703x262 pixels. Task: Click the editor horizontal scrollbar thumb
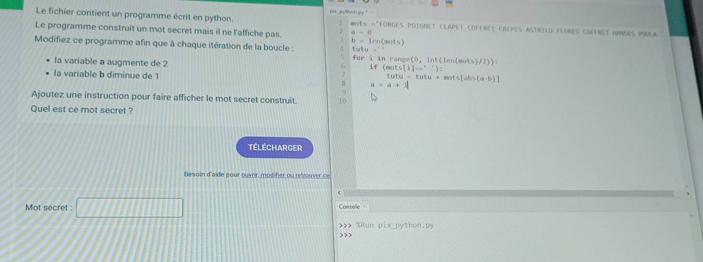(x=509, y=193)
